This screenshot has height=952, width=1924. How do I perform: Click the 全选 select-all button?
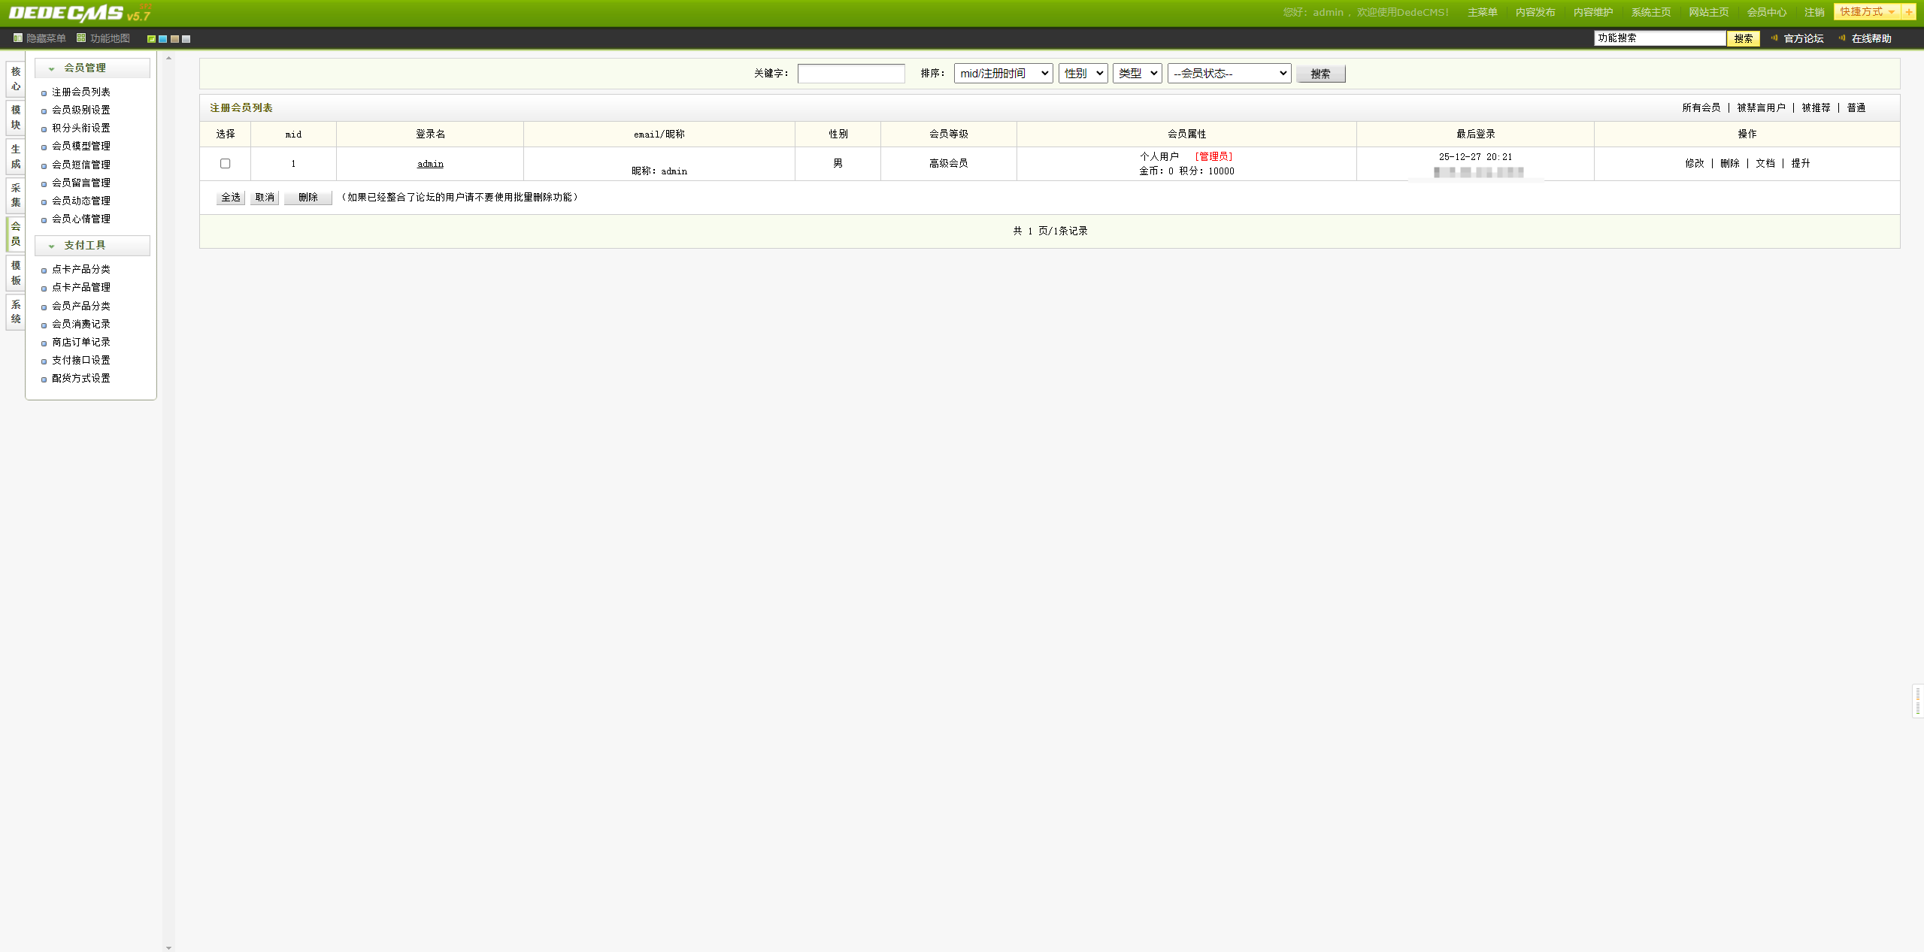pyautogui.click(x=230, y=198)
